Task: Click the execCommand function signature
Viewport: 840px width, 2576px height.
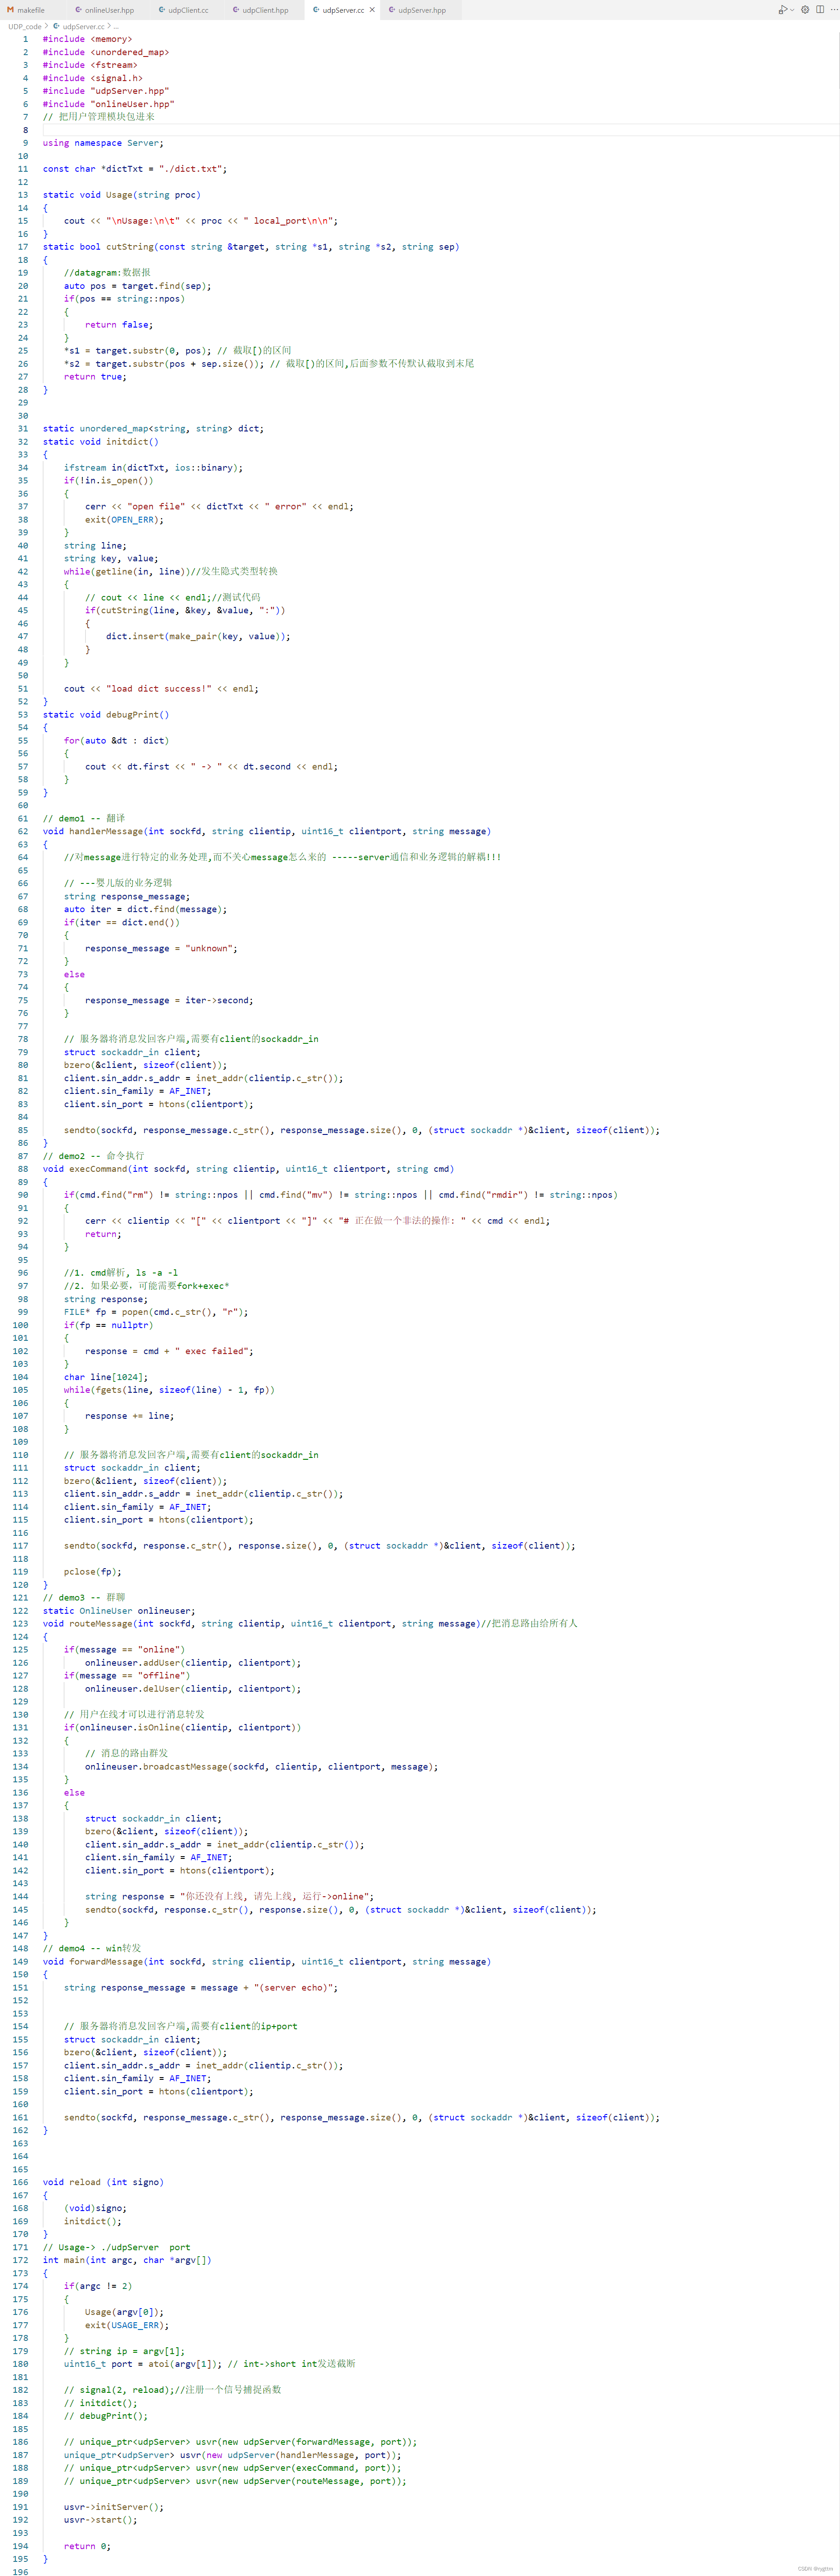Action: point(248,1169)
